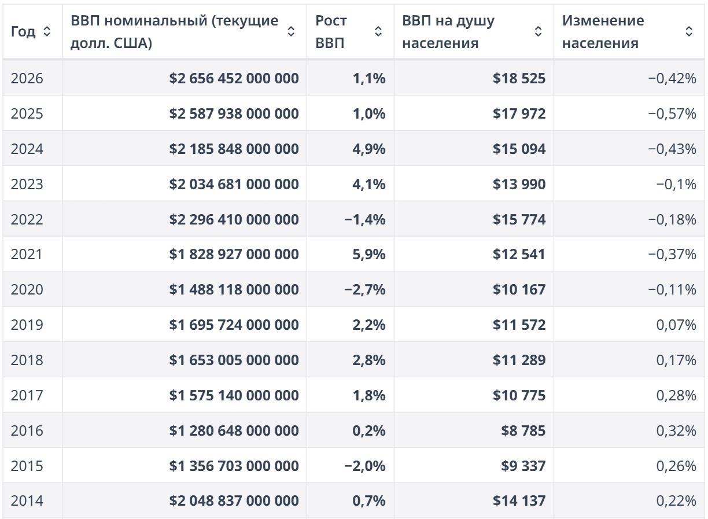Click the 2016 GDP value $1 280 648 000 000

click(x=234, y=431)
